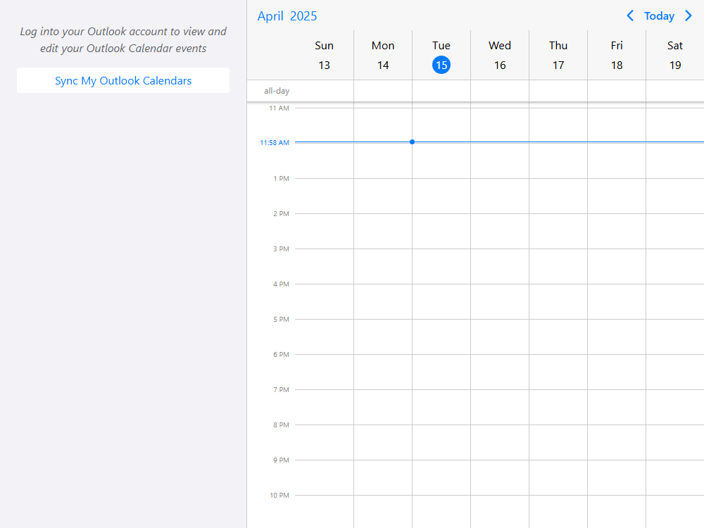This screenshot has width=704, height=528.
Task: Open the April 2025 month title
Action: click(287, 16)
